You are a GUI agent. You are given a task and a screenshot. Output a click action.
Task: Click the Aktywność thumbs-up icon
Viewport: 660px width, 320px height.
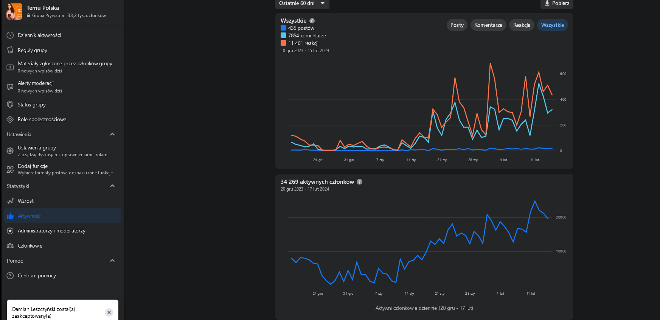pyautogui.click(x=10, y=216)
